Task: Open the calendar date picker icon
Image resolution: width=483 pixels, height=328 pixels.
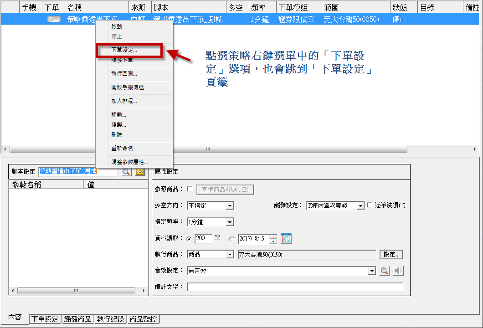Action: pyautogui.click(x=286, y=238)
